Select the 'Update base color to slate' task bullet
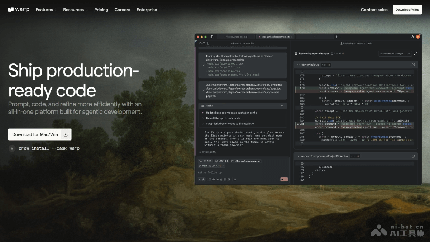Image resolution: width=430 pixels, height=242 pixels. coord(203,113)
